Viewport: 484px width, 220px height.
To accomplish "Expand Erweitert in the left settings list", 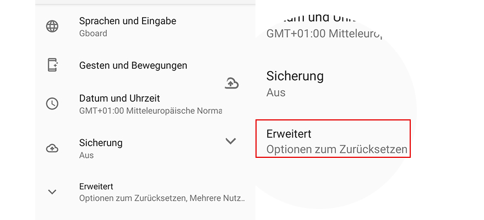I will click(96, 186).
